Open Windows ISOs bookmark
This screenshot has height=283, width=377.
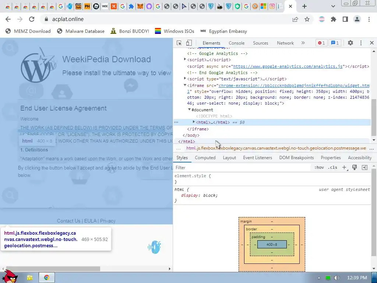(175, 31)
